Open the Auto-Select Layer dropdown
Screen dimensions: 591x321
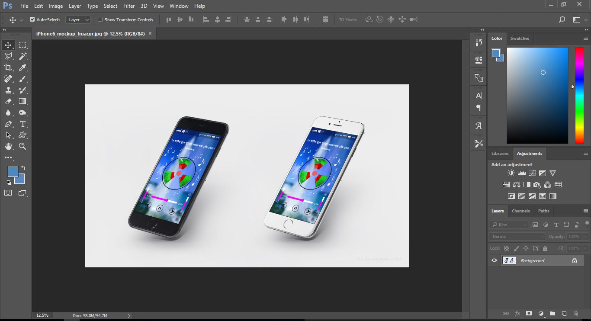tap(78, 19)
